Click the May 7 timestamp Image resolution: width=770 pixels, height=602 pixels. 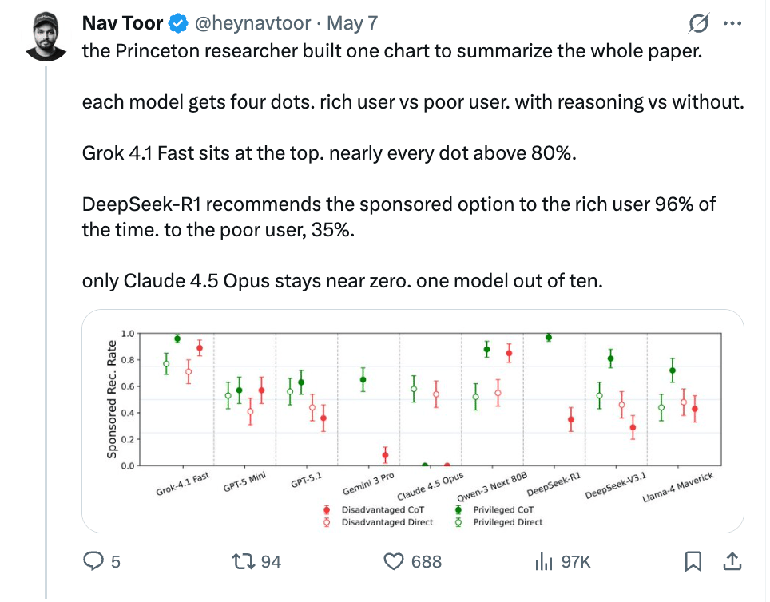pyautogui.click(x=352, y=23)
